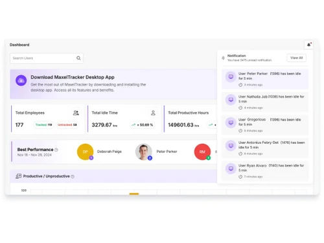Viewport: 324px width, 243px height.
Task: Click monitor icon in Ryan Alvaro notification
Action: [231, 168]
